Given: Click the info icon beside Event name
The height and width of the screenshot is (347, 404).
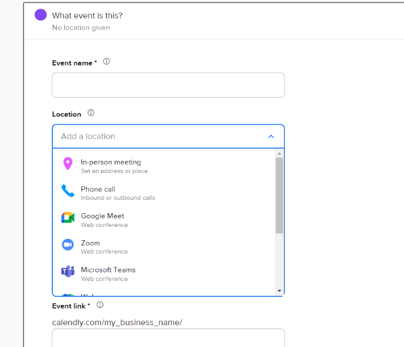Looking at the screenshot, I should [x=106, y=62].
